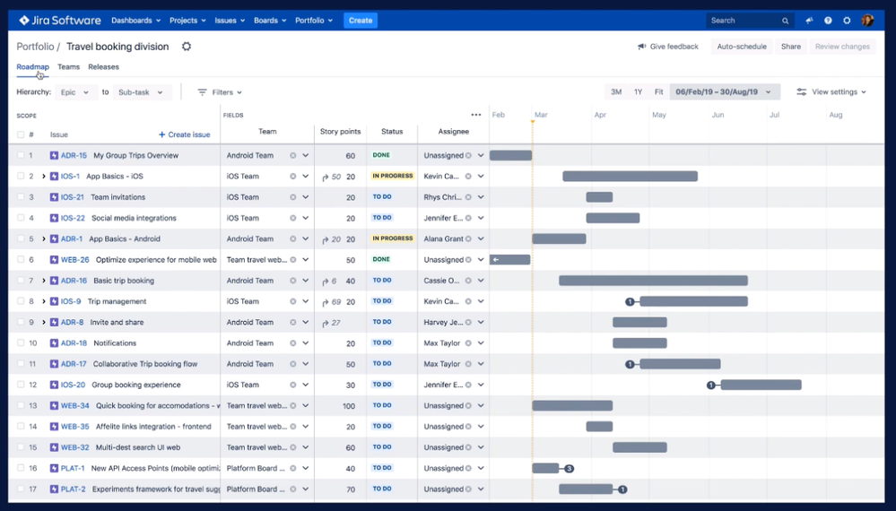896x511 pixels.
Task: Click the search magnifier icon
Action: (x=785, y=21)
